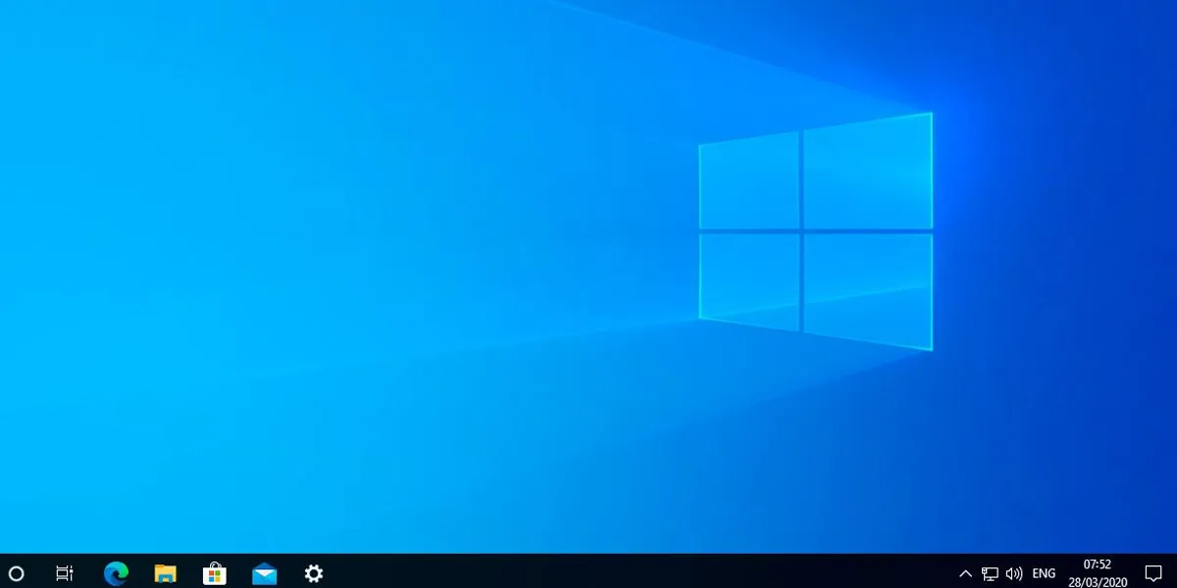Screen dimensions: 1177x588
Task: Launch Microsoft Store from the taskbar
Action: pyautogui.click(x=215, y=573)
